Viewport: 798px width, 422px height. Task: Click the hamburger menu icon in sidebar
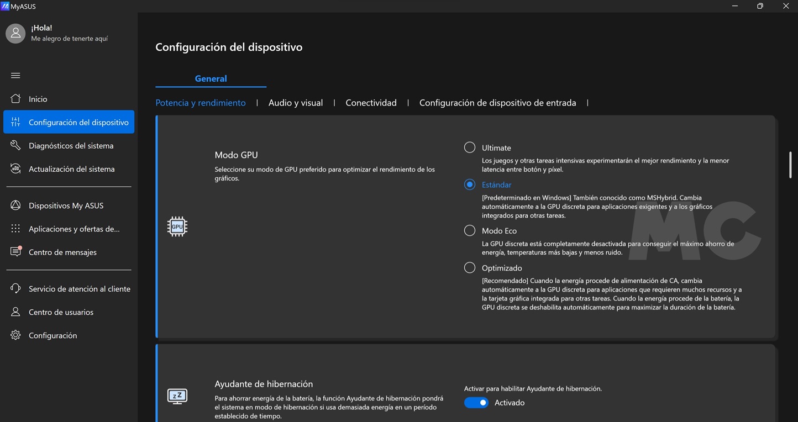(x=15, y=75)
